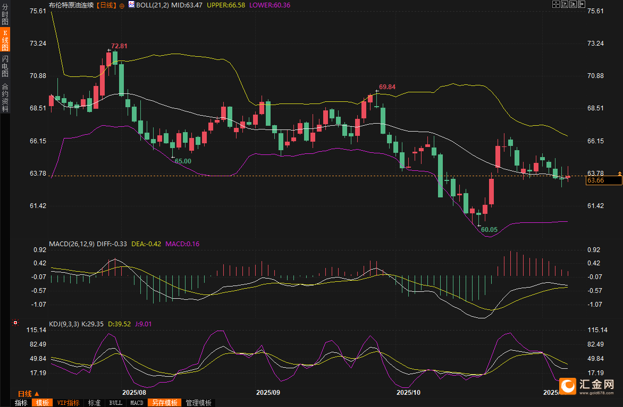Click the MACD(26,12,9) indicator label
This screenshot has width=623, height=407.
click(x=72, y=244)
